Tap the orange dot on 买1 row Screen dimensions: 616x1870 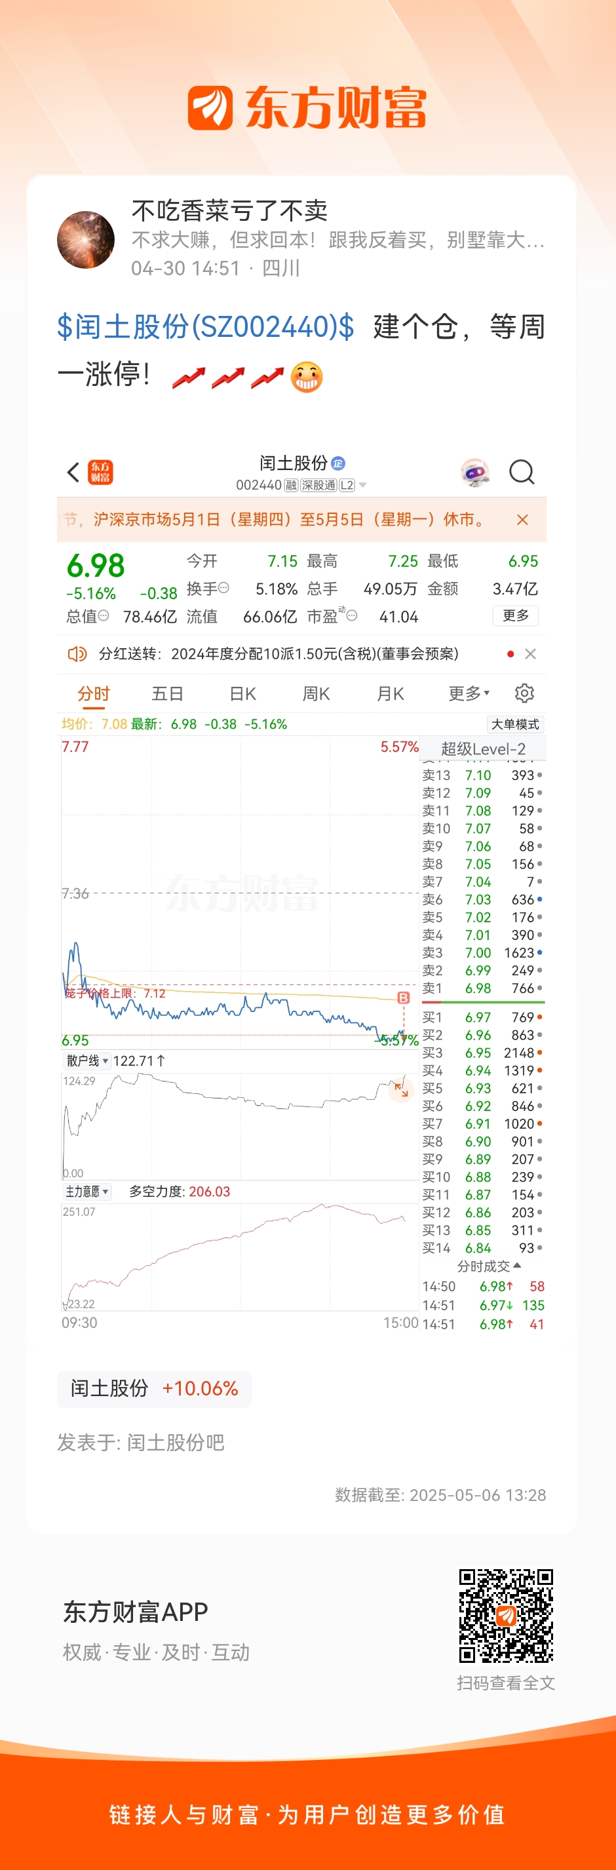click(539, 1018)
